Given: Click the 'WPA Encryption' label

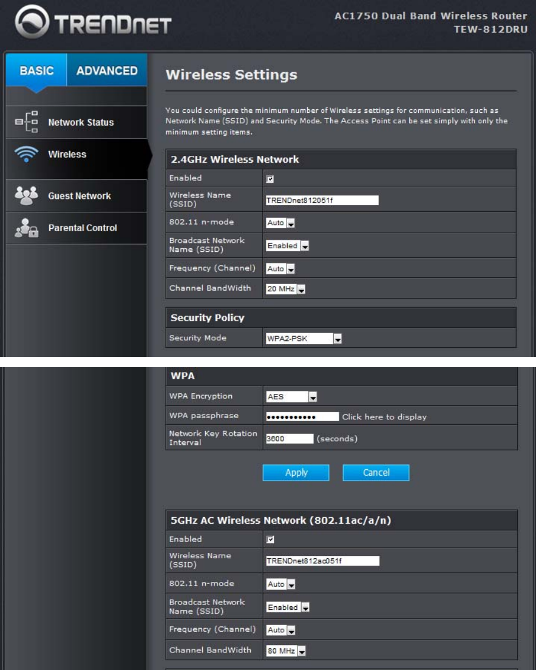Looking at the screenshot, I should click(200, 396).
